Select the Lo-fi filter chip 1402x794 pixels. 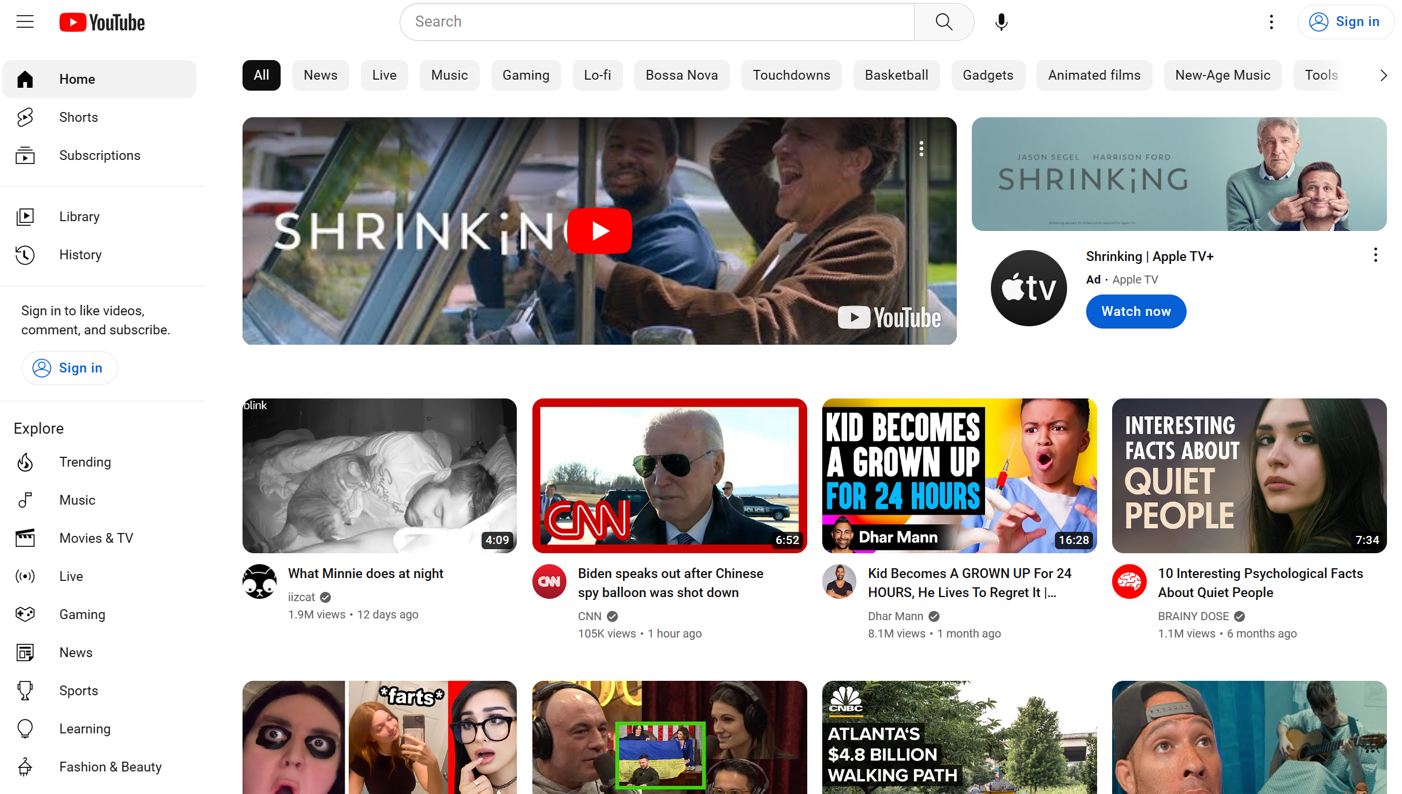pos(598,75)
